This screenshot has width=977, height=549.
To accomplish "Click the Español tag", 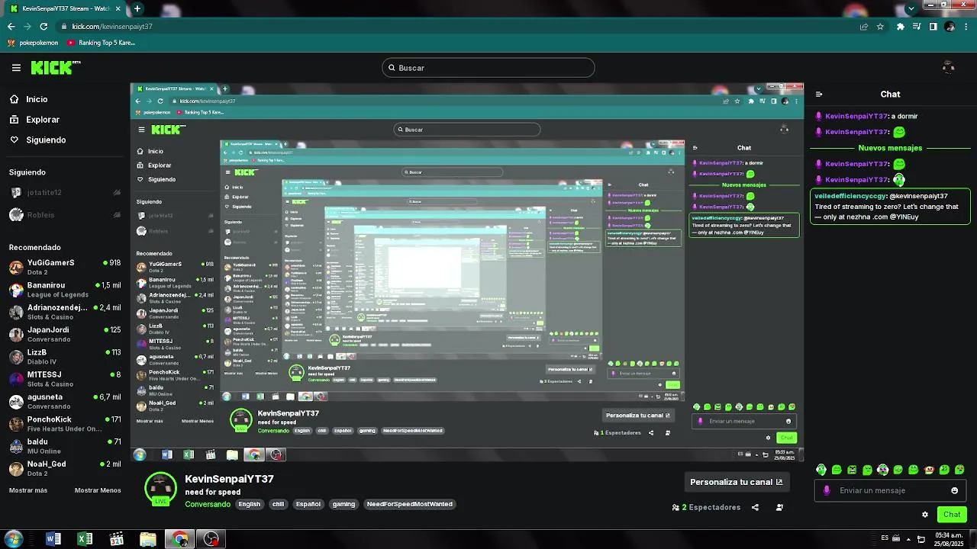I will click(x=308, y=504).
